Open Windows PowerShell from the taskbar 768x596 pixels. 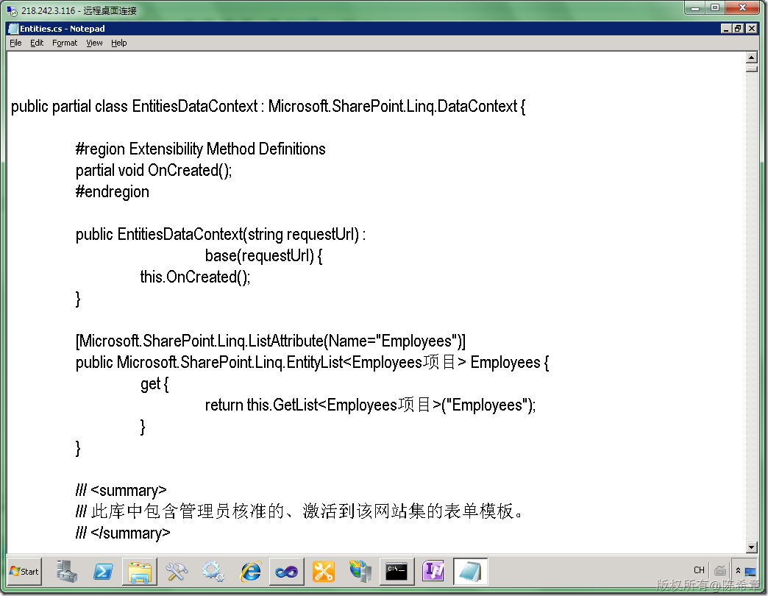(103, 571)
